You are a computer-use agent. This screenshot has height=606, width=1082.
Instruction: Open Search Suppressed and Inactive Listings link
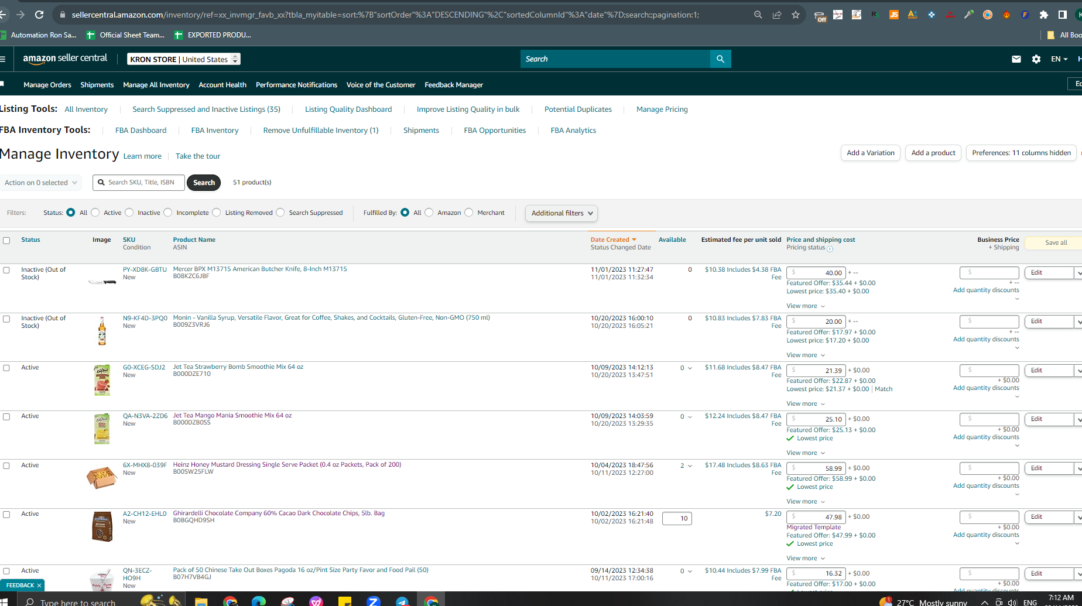[x=206, y=109]
